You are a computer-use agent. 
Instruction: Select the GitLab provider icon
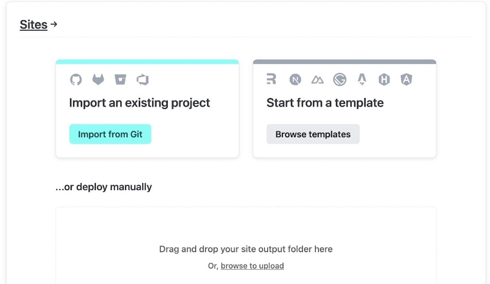98,80
